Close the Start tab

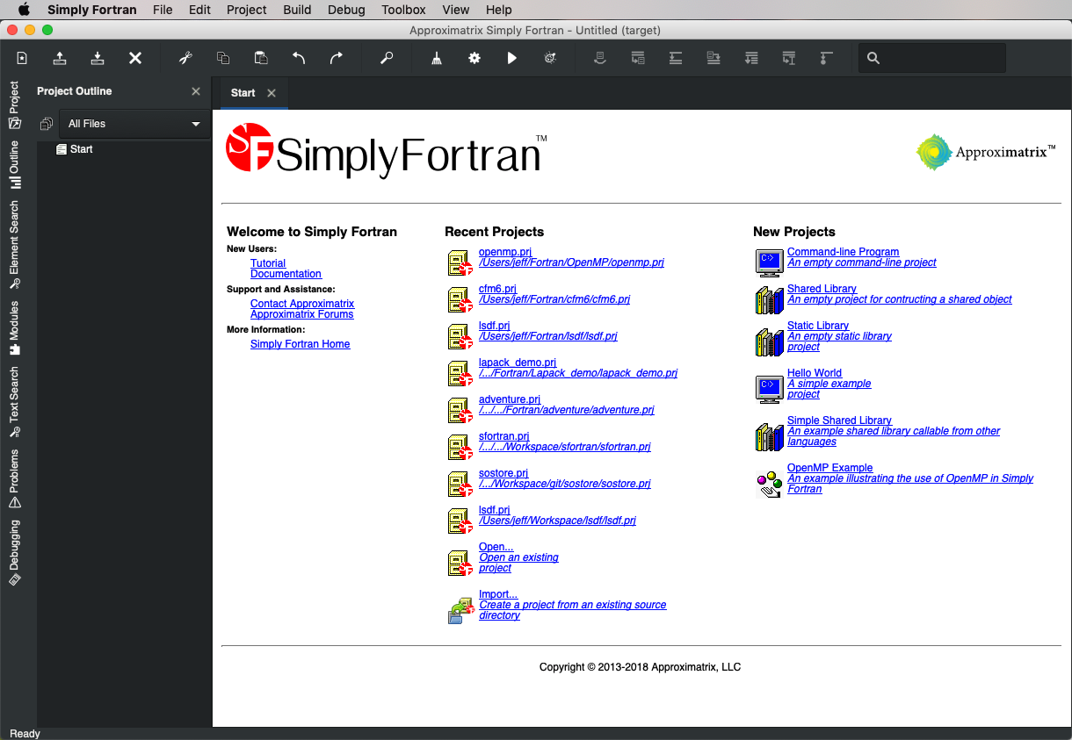coord(272,93)
